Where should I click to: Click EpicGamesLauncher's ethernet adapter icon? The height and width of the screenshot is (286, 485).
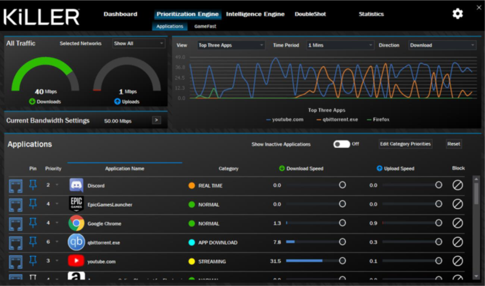point(16,205)
